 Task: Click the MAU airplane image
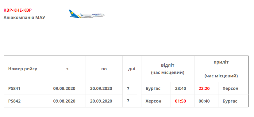pyautogui.click(x=87, y=14)
